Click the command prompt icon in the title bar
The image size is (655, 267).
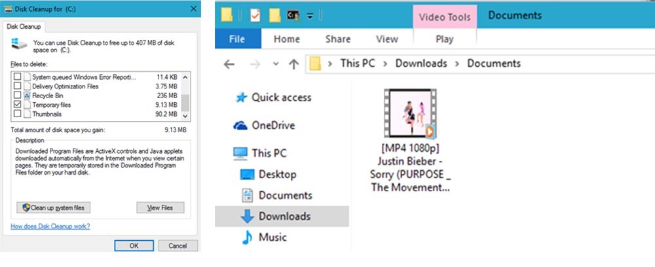(x=293, y=16)
